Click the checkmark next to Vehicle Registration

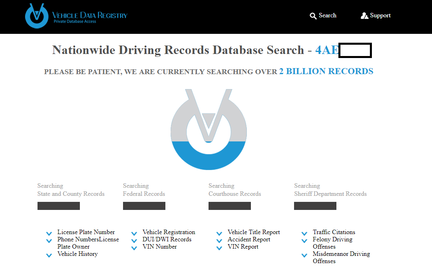pyautogui.click(x=134, y=233)
